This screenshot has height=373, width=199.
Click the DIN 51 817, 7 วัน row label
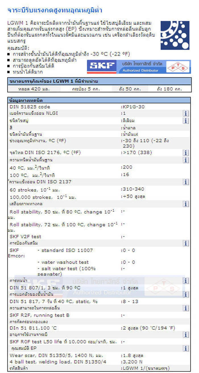click(x=54, y=301)
